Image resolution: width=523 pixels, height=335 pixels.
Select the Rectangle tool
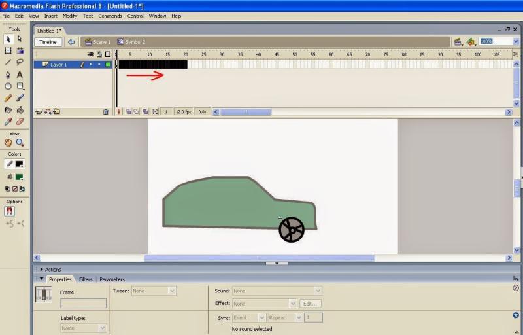pyautogui.click(x=20, y=86)
